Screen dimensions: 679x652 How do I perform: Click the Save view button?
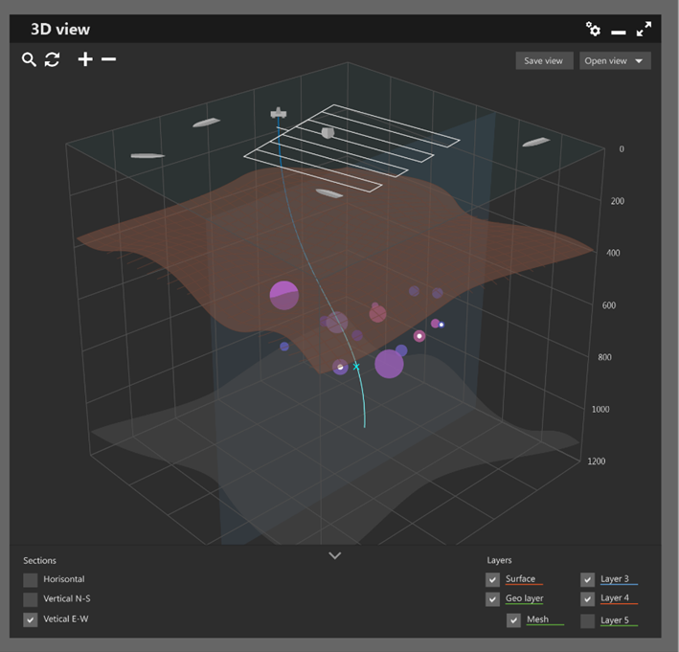544,60
